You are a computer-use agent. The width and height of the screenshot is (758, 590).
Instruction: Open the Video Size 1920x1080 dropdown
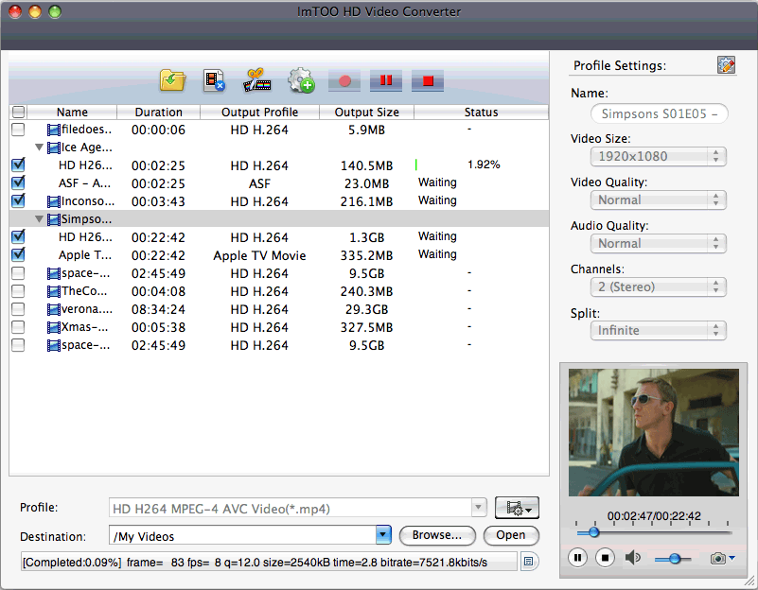pyautogui.click(x=658, y=156)
